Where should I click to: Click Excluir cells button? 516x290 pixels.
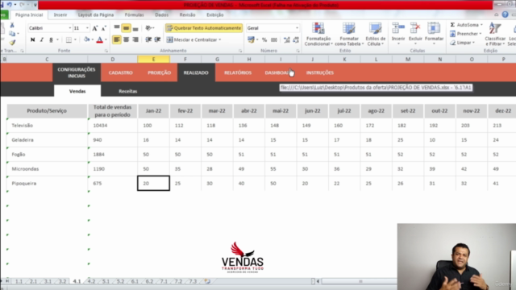point(415,34)
